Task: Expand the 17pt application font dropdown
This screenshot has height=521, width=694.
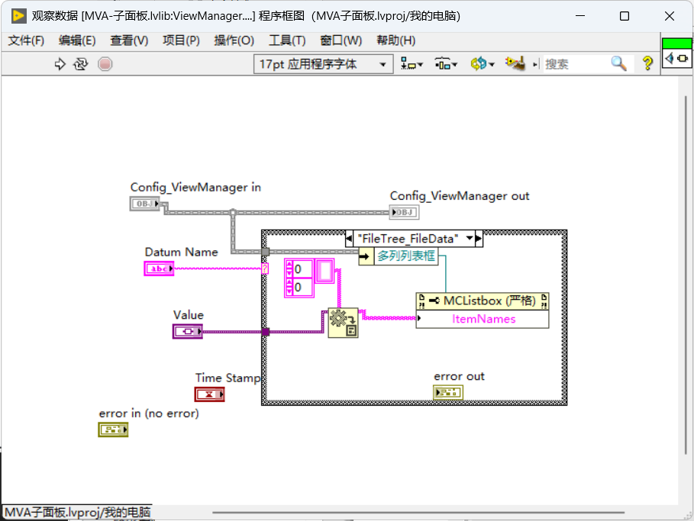Action: [x=383, y=65]
